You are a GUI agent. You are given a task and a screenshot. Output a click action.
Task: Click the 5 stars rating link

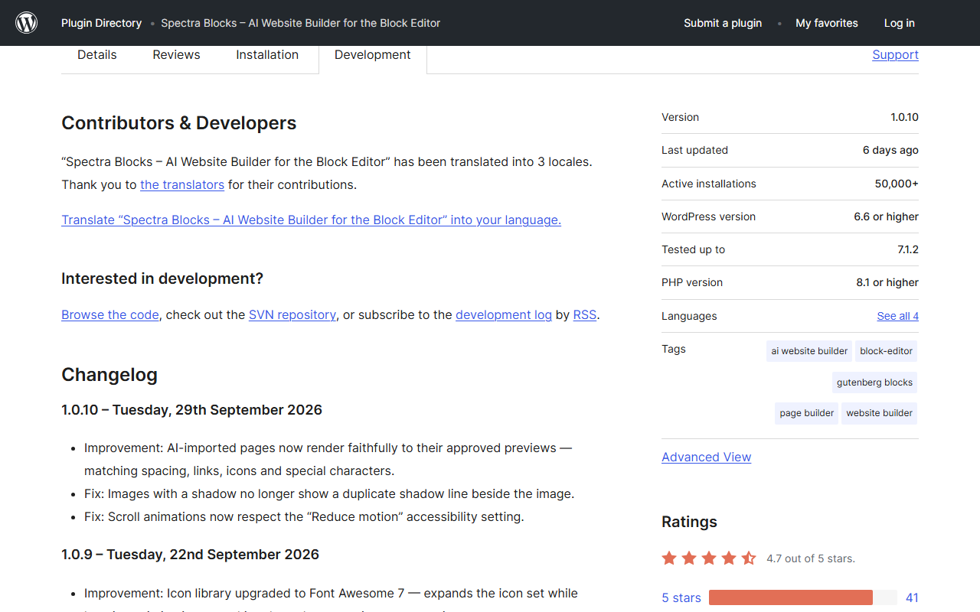pyautogui.click(x=681, y=597)
